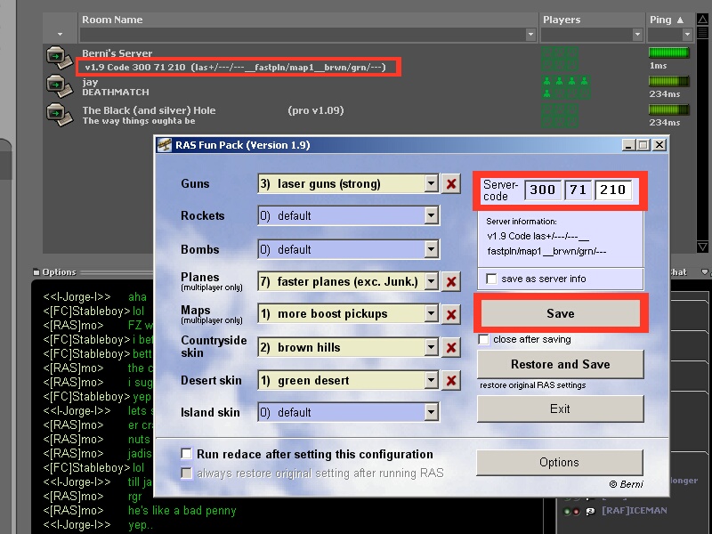Click the [RAF]ICEMAN player name
Image resolution: width=712 pixels, height=534 pixels.
(x=635, y=511)
